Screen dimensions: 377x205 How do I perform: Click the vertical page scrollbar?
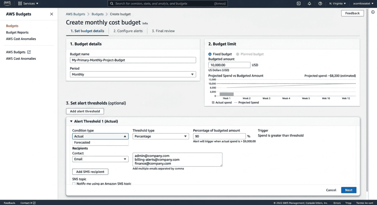367,100
